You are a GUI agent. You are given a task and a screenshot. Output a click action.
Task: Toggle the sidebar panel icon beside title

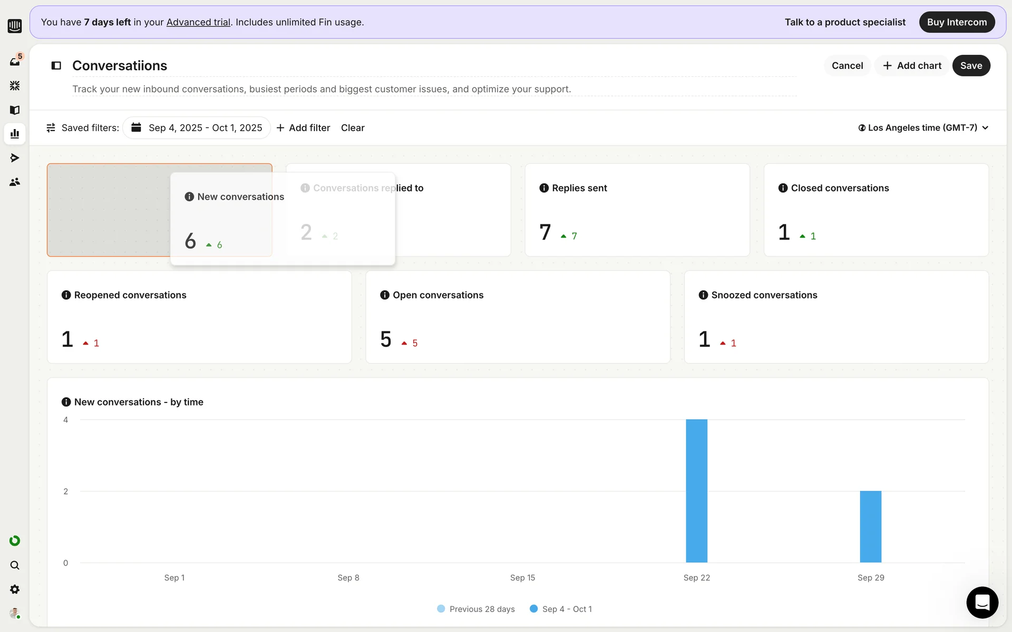pos(56,66)
